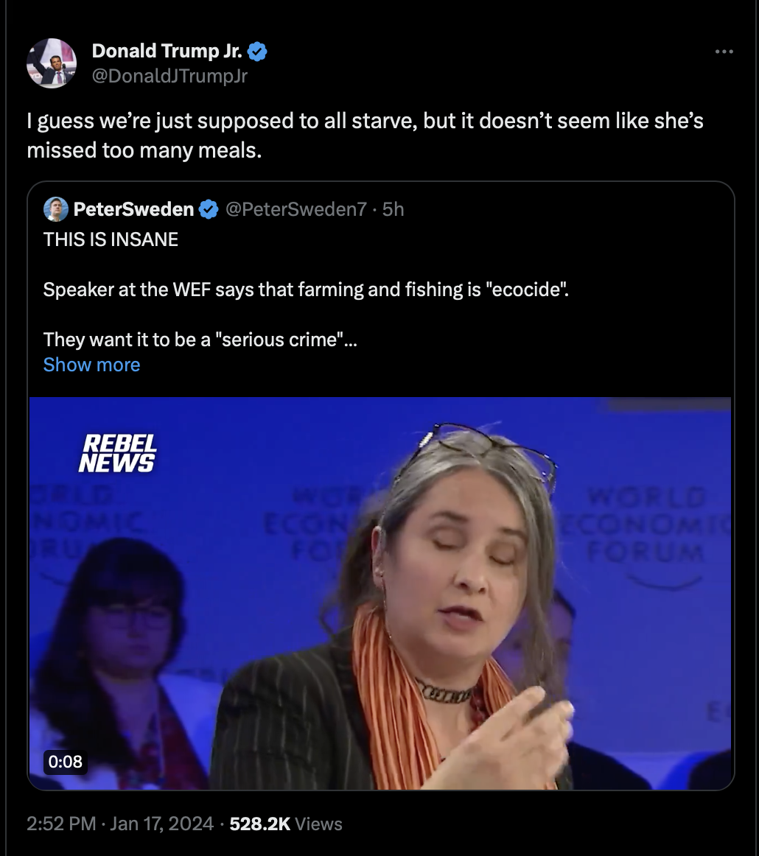Click the "THIS IS INSANE" quoted text
The image size is (759, 856).
(x=111, y=239)
